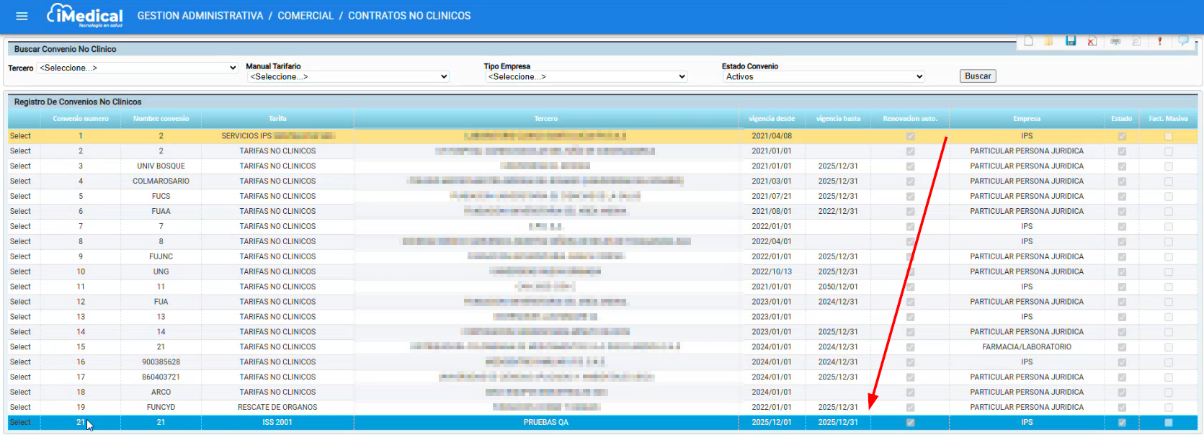Open the Tercero dropdown
Screen dimensions: 1204x435
point(138,68)
